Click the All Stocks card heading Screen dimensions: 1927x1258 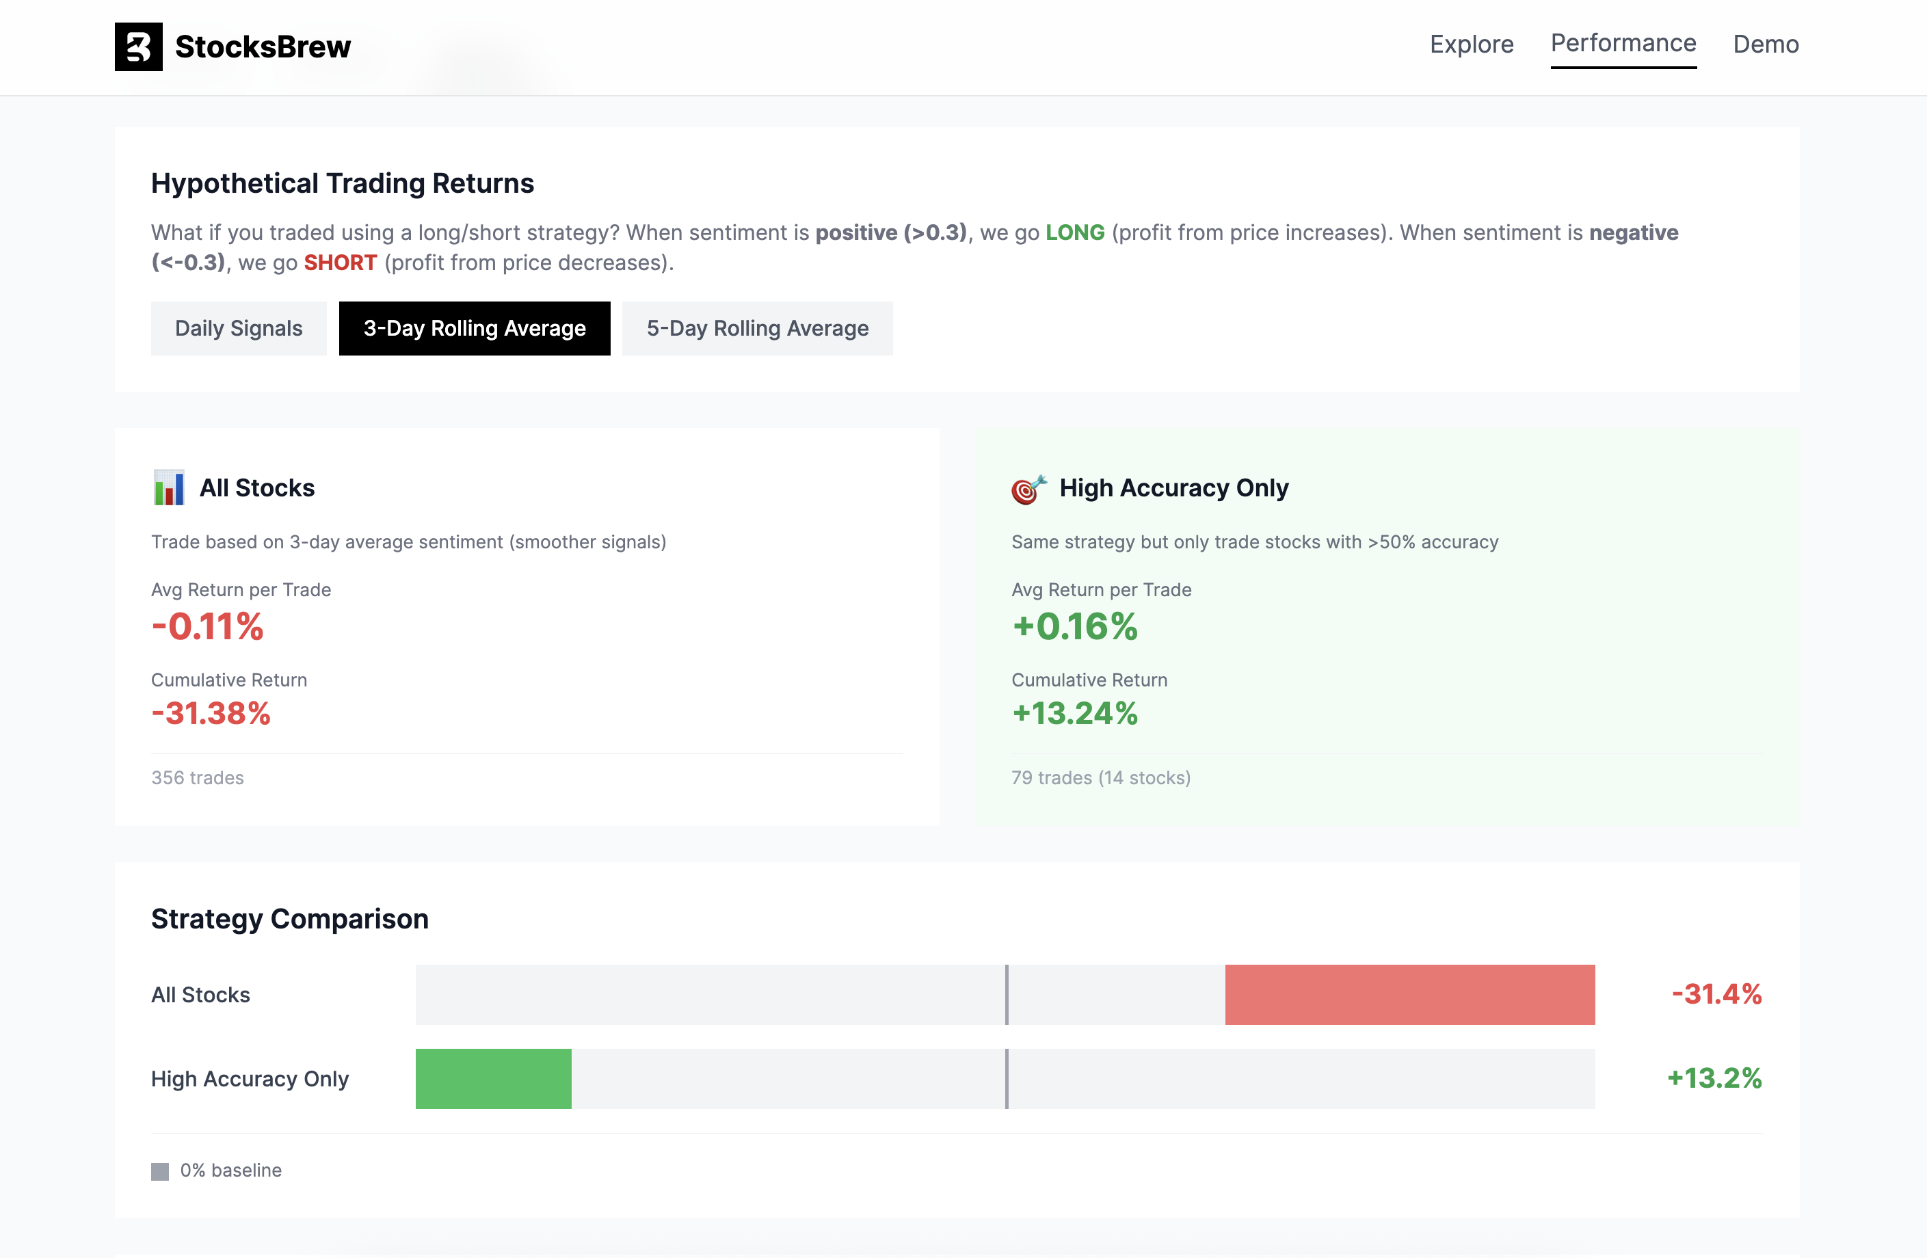click(x=256, y=487)
